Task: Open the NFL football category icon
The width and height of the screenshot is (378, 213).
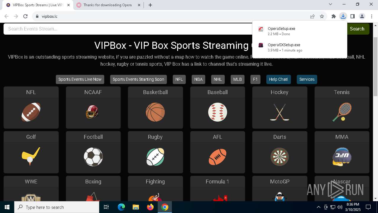Action: [31, 112]
